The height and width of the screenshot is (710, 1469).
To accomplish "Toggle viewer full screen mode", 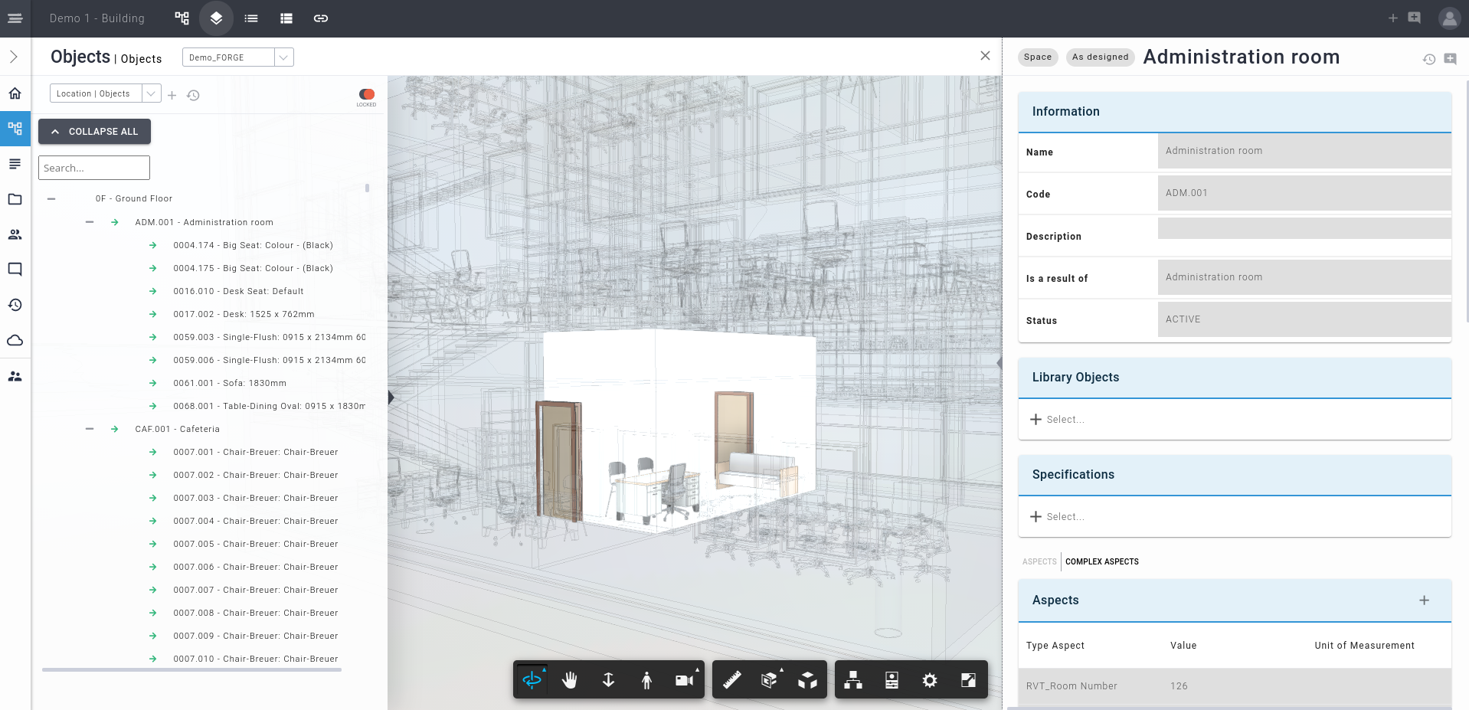I will tap(968, 679).
